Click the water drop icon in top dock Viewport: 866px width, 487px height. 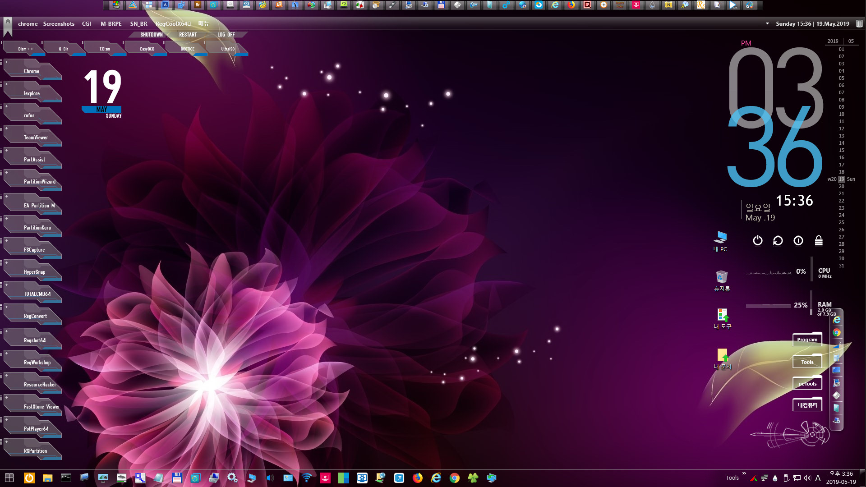tap(652, 5)
